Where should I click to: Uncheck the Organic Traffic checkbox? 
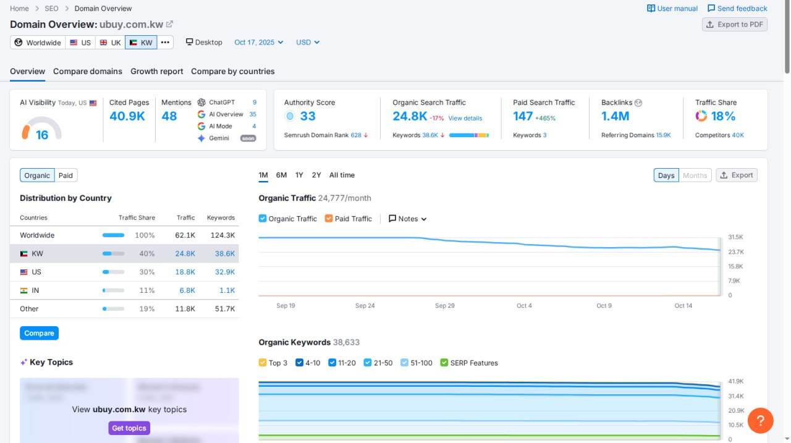[x=263, y=219]
